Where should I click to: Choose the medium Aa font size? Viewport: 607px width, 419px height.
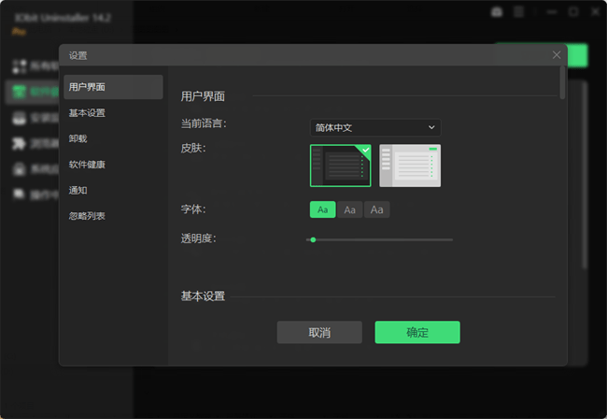pos(349,209)
